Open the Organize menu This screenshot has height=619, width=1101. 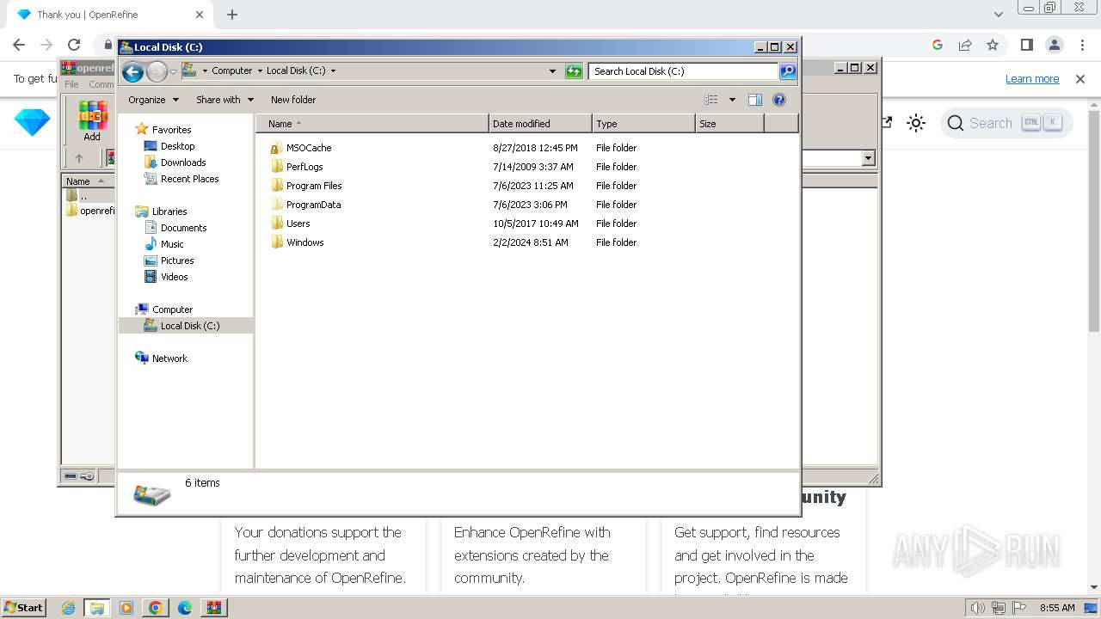(x=153, y=100)
